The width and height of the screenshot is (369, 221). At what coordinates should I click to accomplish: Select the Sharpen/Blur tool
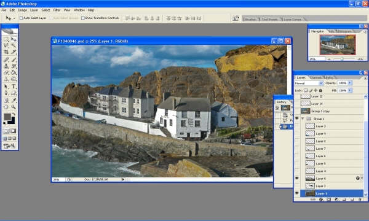tap(6, 79)
